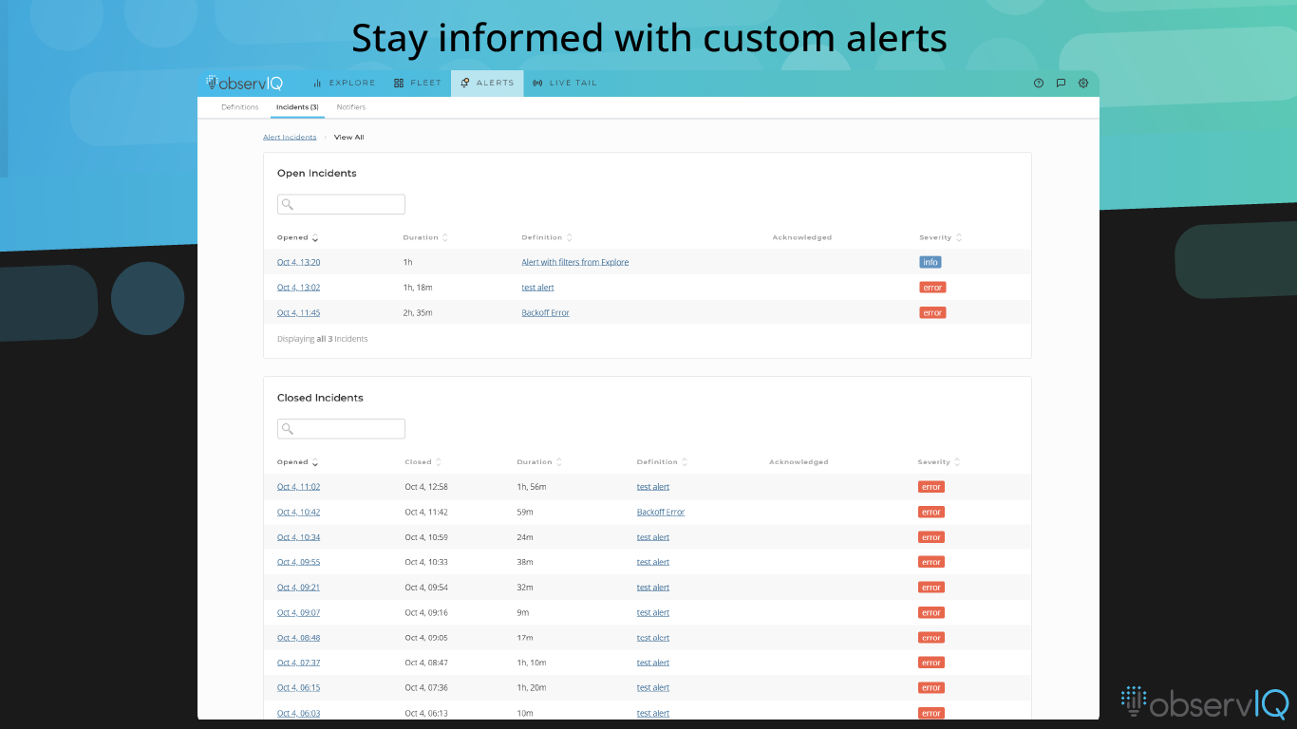Open the 'Backoff Error' incident definition link
The width and height of the screenshot is (1297, 729).
point(545,312)
